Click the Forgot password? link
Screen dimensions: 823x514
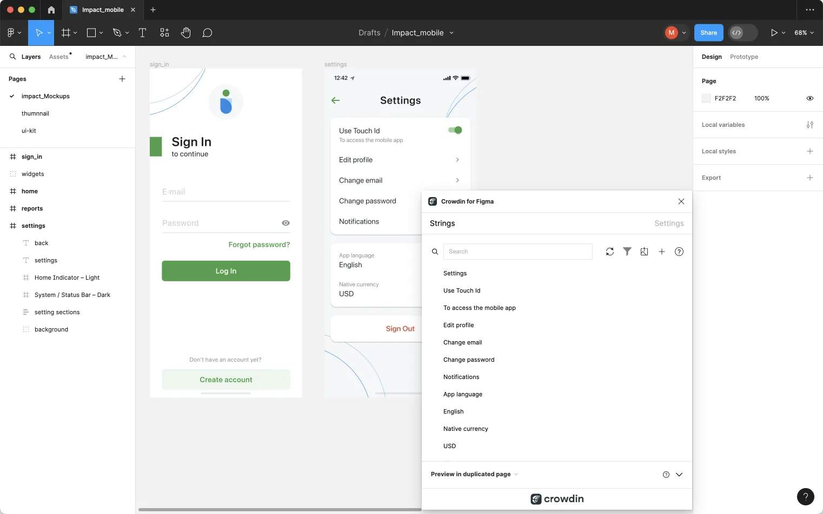coord(259,245)
